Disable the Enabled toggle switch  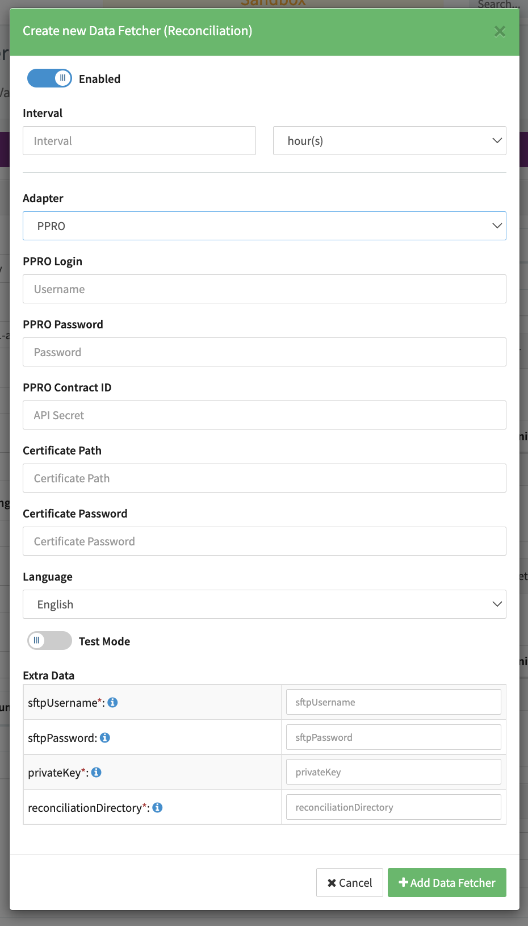click(x=50, y=78)
